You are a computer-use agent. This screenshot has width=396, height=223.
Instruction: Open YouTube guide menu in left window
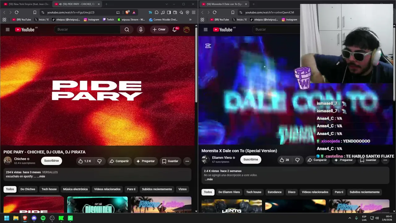tap(8, 29)
